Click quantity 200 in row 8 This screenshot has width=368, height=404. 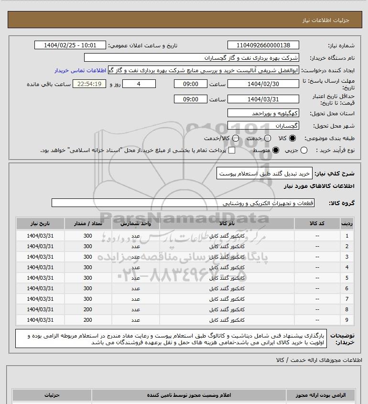[88, 309]
